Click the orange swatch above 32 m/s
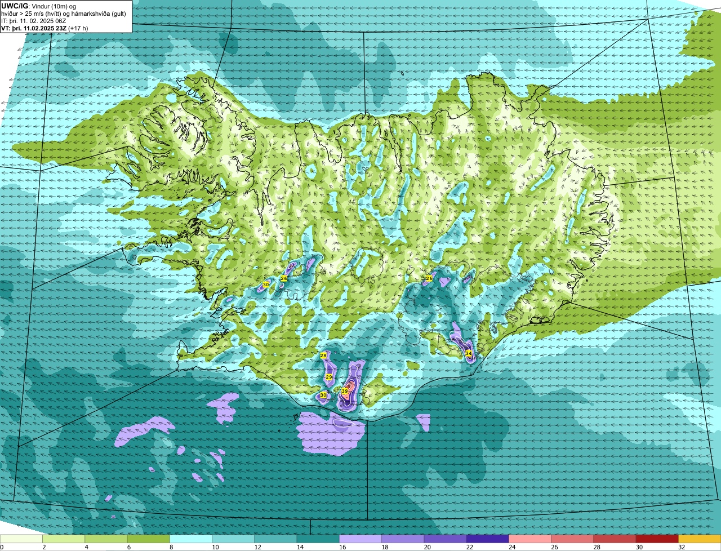 (700, 539)
